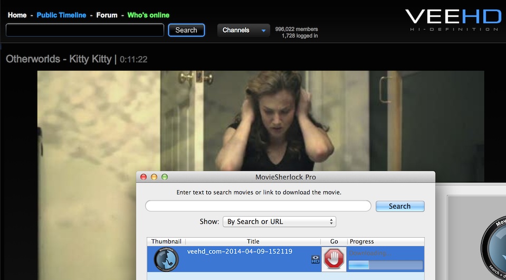
Task: Select the veehd_com-2014-04-09-152119 title
Action: tap(240, 251)
